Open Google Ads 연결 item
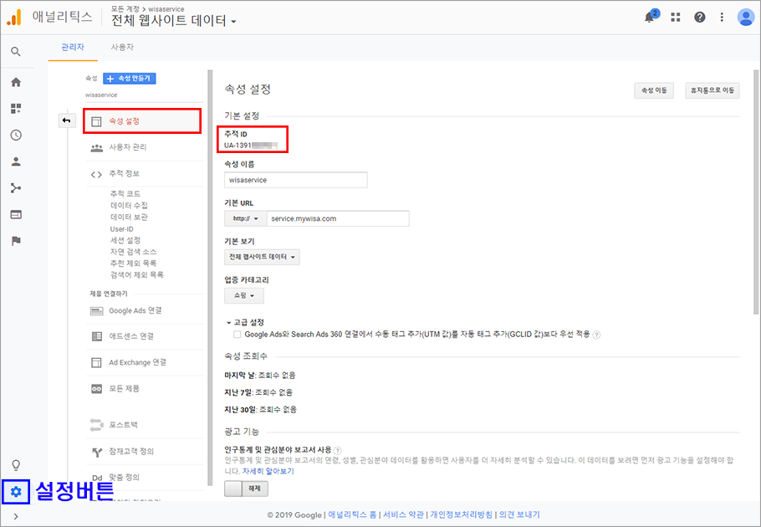The height and width of the screenshot is (527, 761). pos(145,310)
